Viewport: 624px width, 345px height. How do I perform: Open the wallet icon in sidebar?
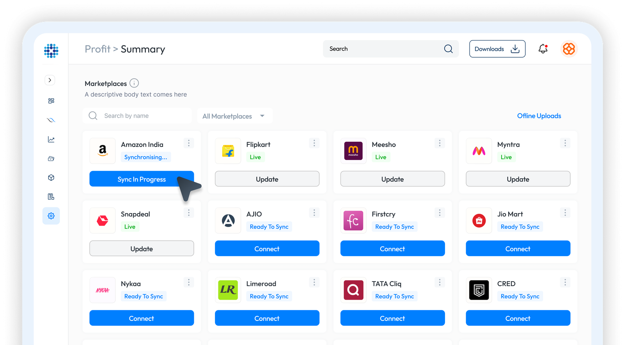tap(51, 158)
